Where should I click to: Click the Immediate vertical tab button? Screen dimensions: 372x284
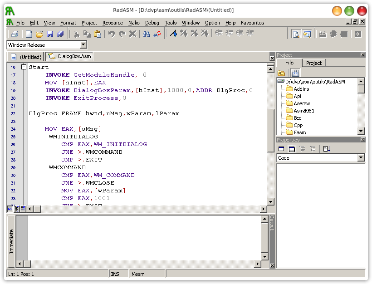coord(12,241)
